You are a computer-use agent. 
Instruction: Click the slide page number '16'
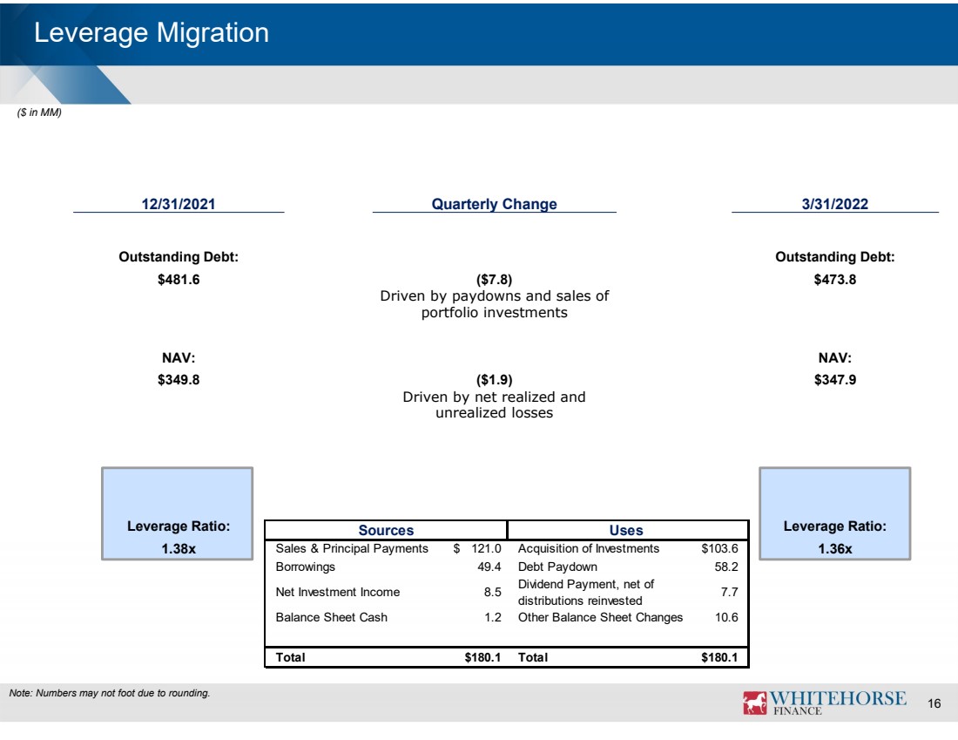tap(934, 704)
